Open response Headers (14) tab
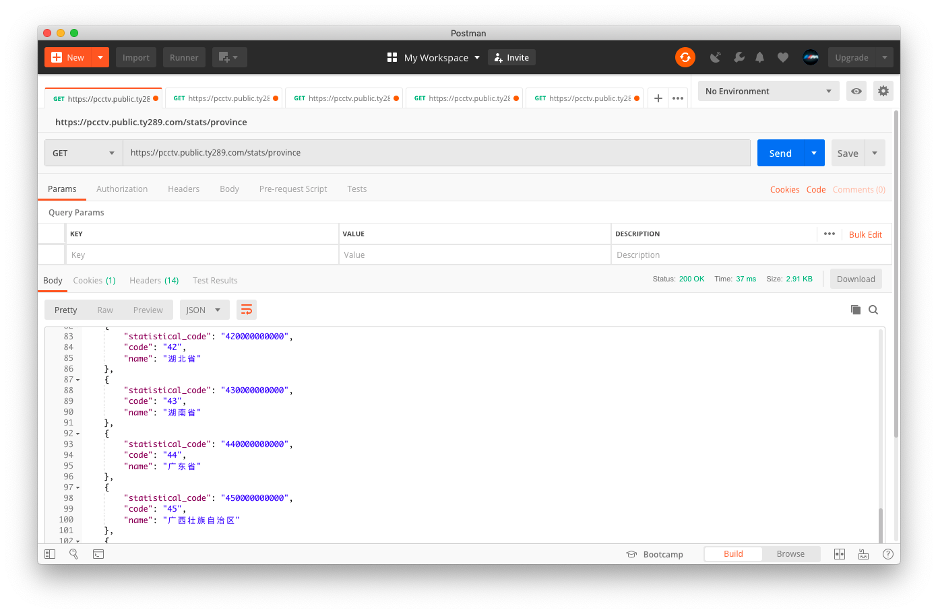Image resolution: width=938 pixels, height=614 pixels. (154, 281)
